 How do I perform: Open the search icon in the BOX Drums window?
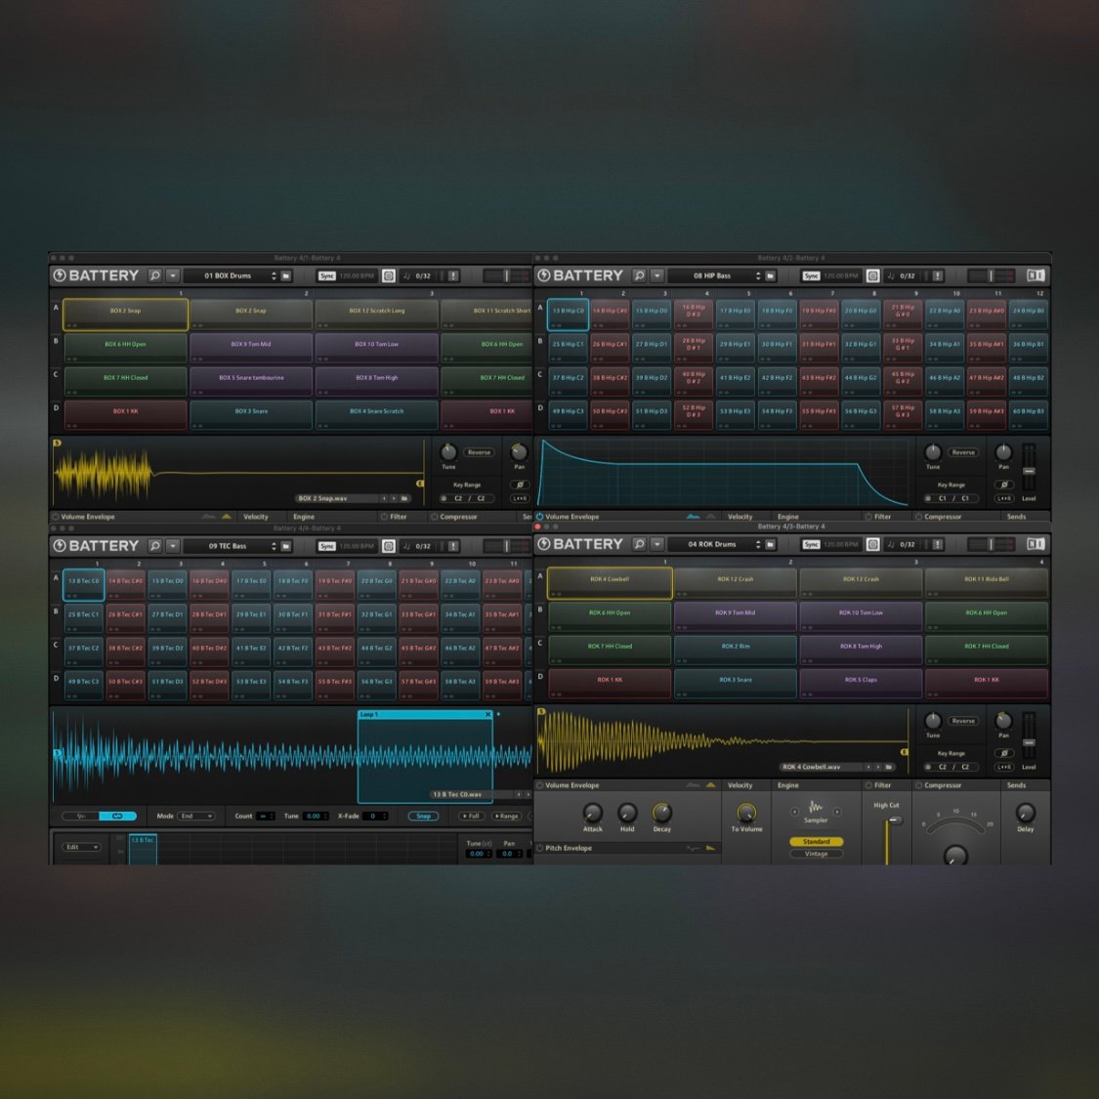click(155, 275)
